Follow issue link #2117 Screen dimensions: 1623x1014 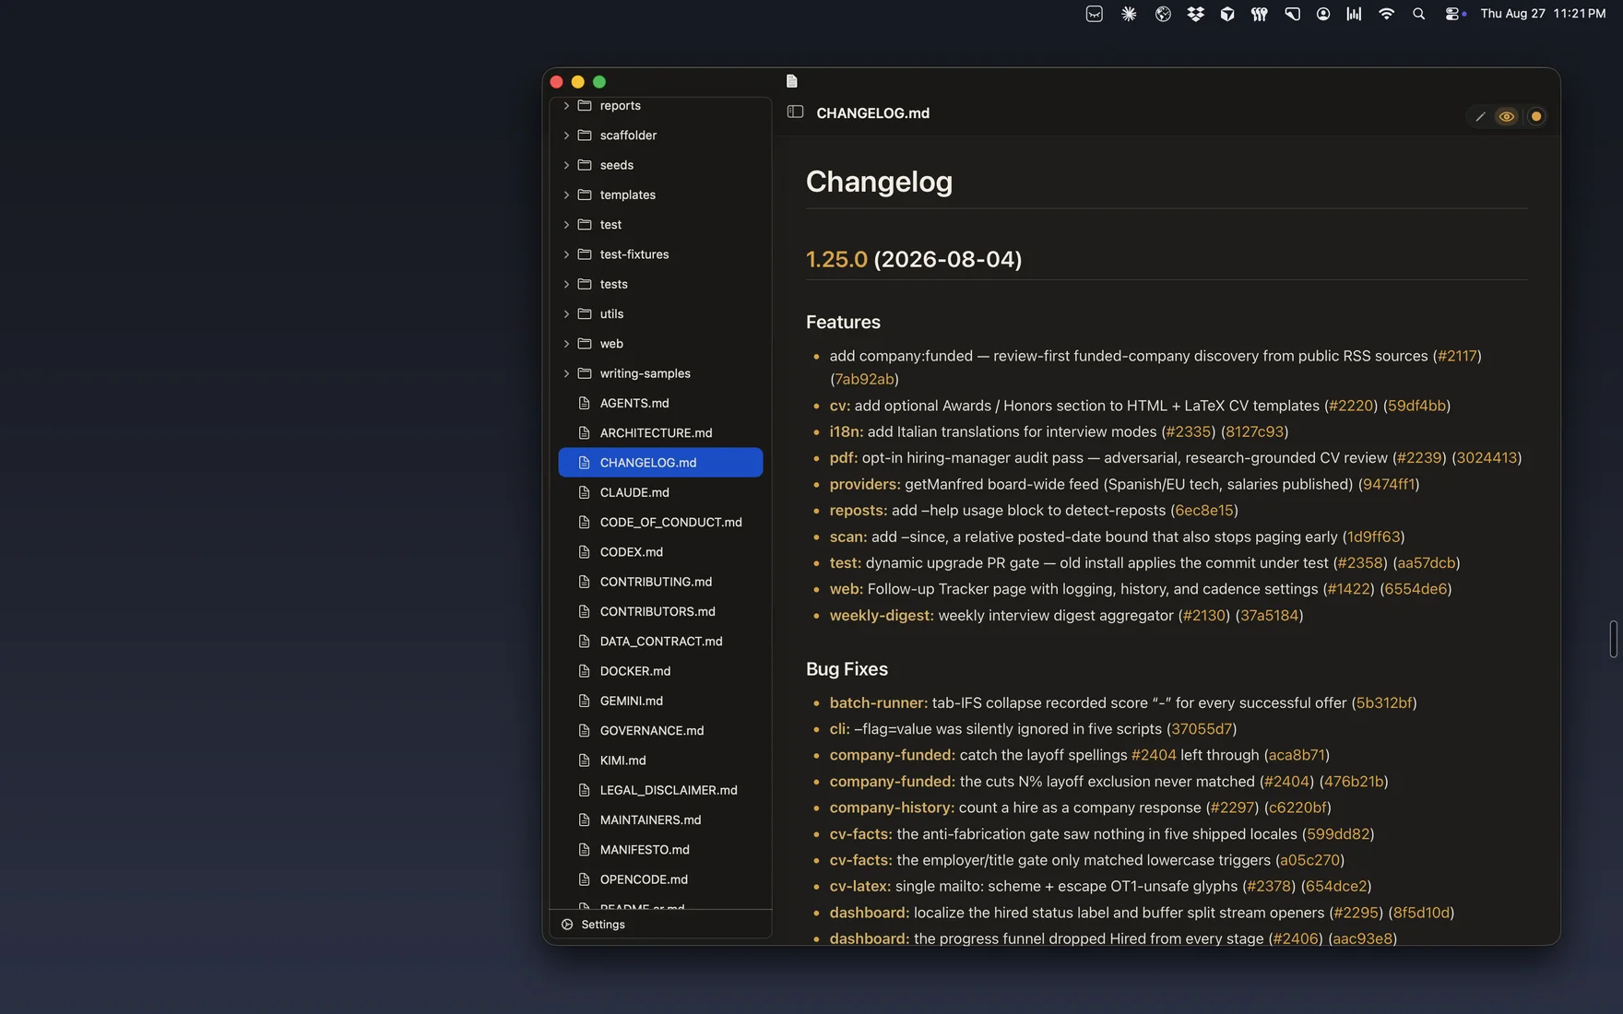(1457, 356)
